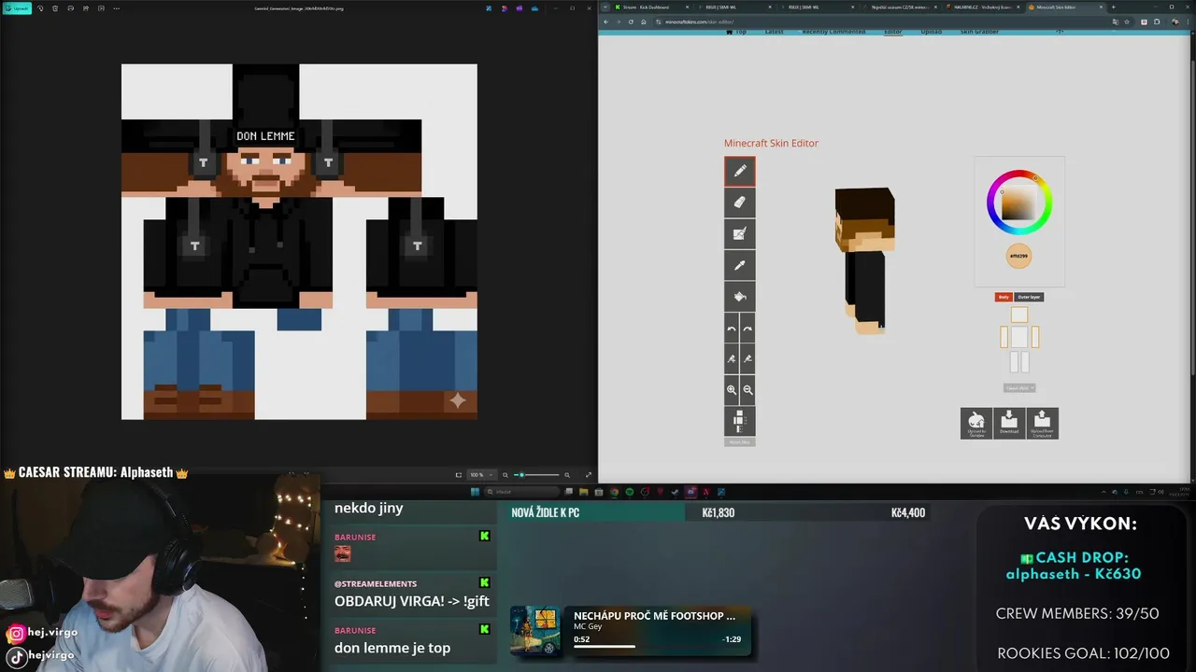Open the Editor nav item
1196x672 pixels.
point(893,32)
